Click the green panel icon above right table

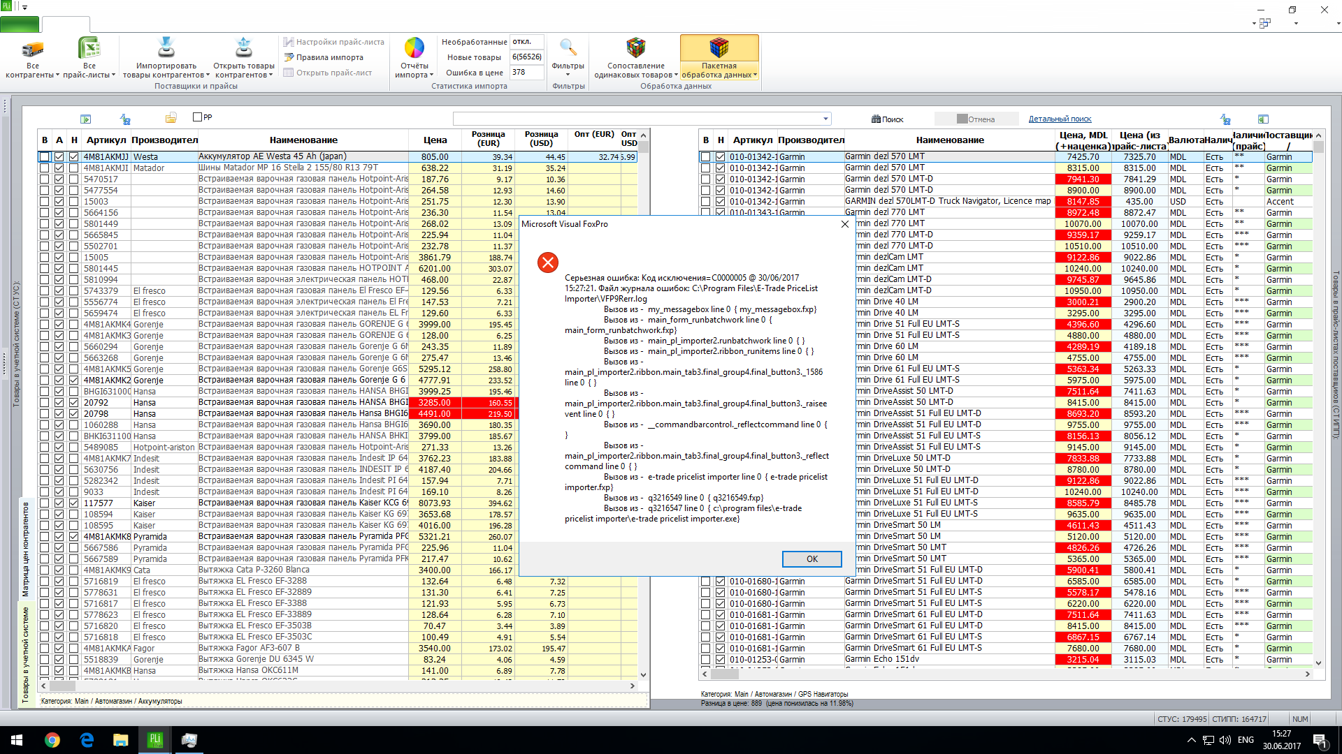point(1263,119)
